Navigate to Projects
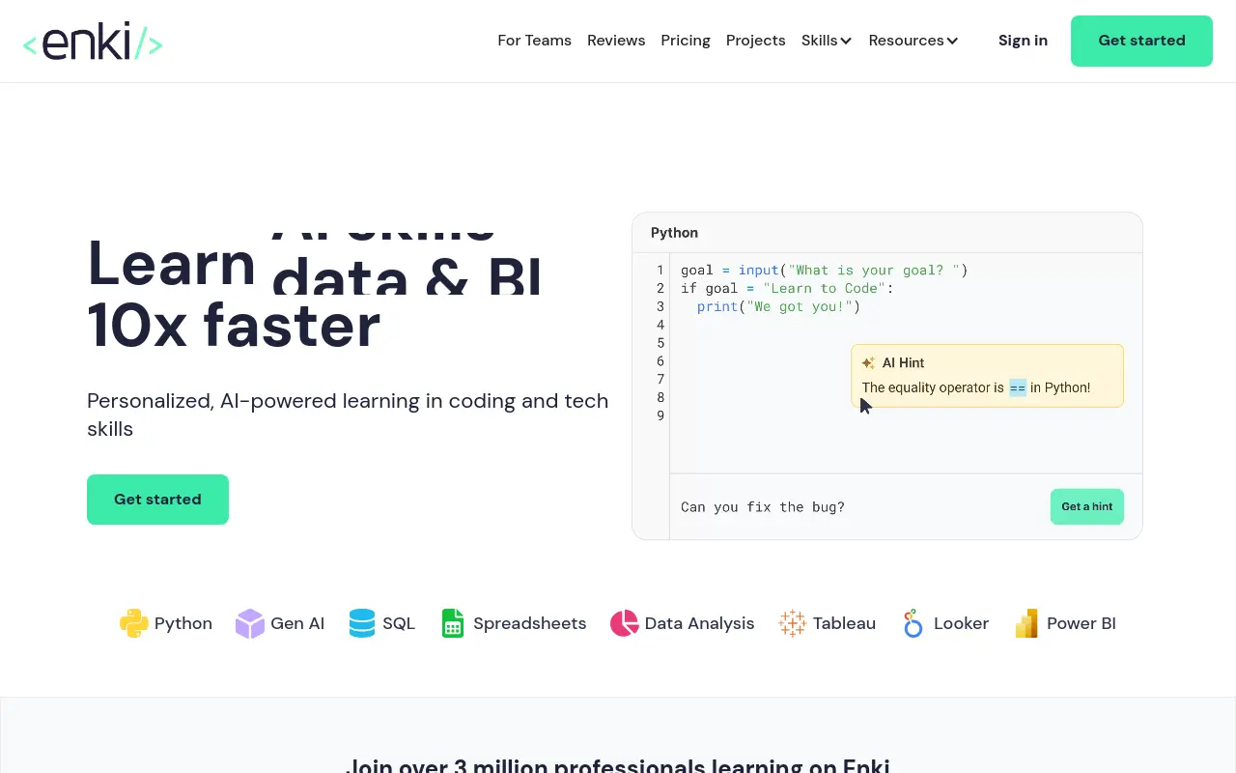The width and height of the screenshot is (1236, 773). pos(756,41)
